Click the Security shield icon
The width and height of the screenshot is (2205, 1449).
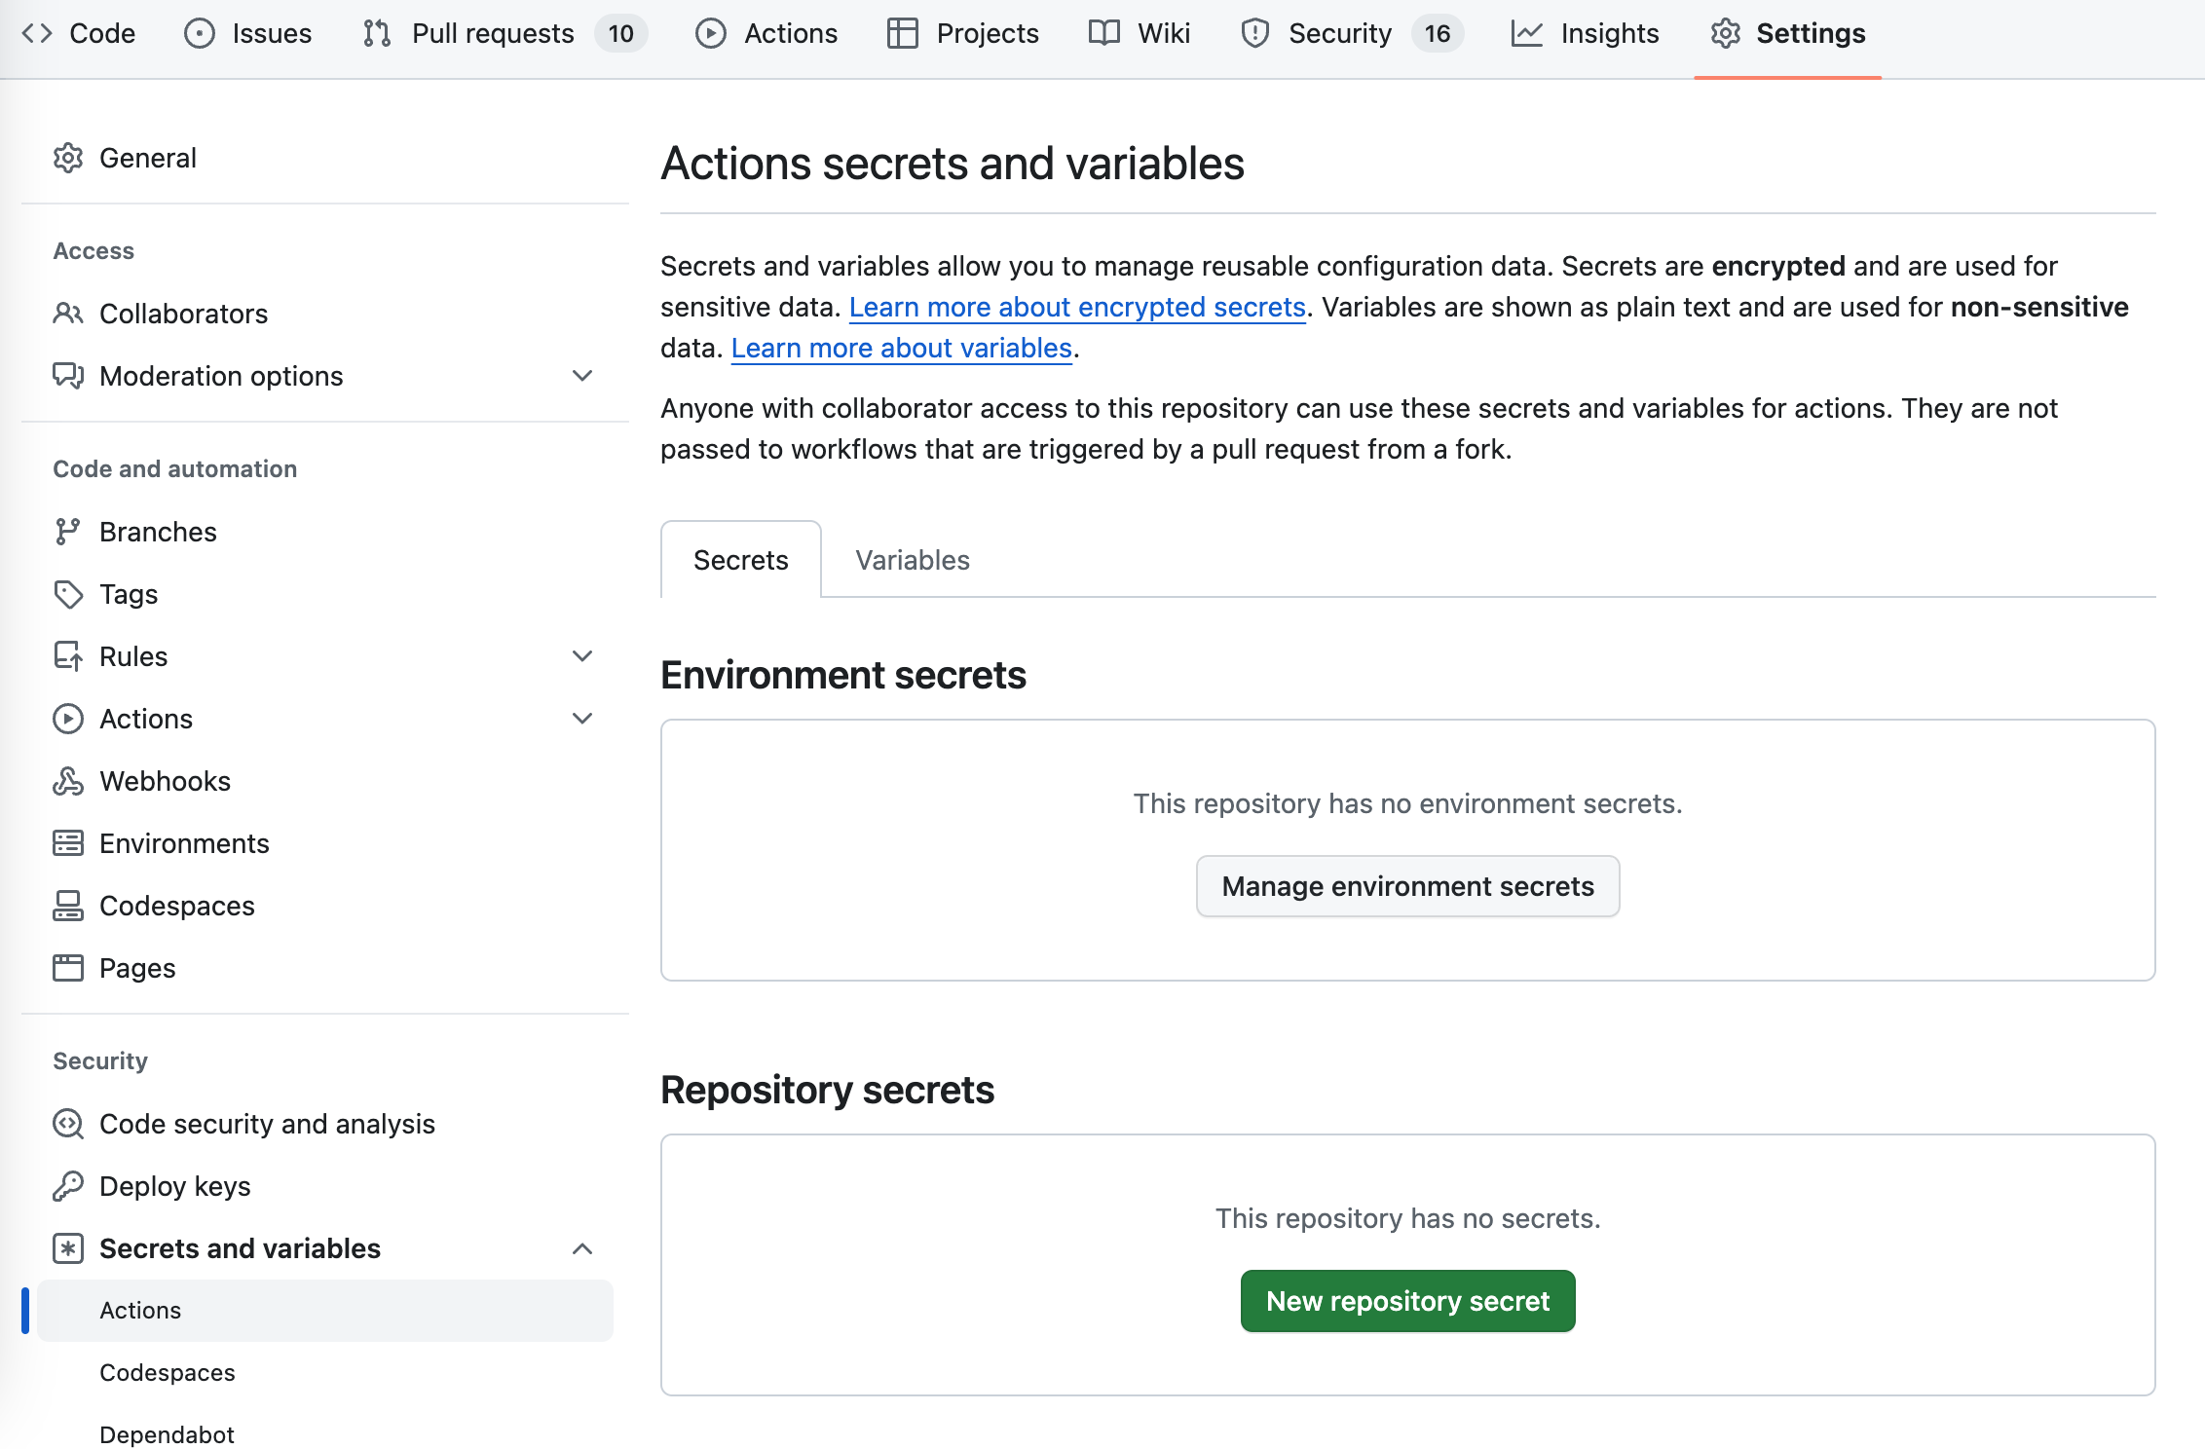[1254, 32]
